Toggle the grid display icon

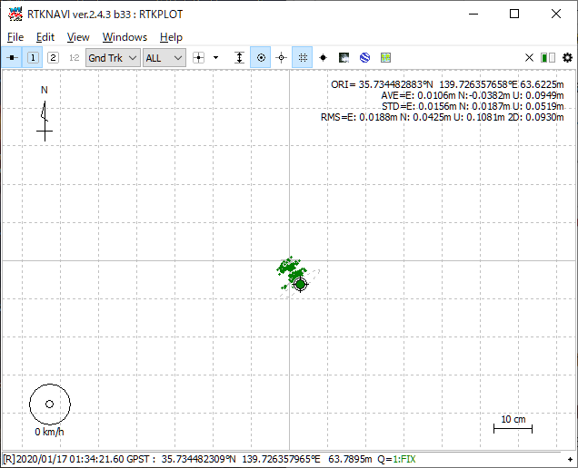point(302,57)
